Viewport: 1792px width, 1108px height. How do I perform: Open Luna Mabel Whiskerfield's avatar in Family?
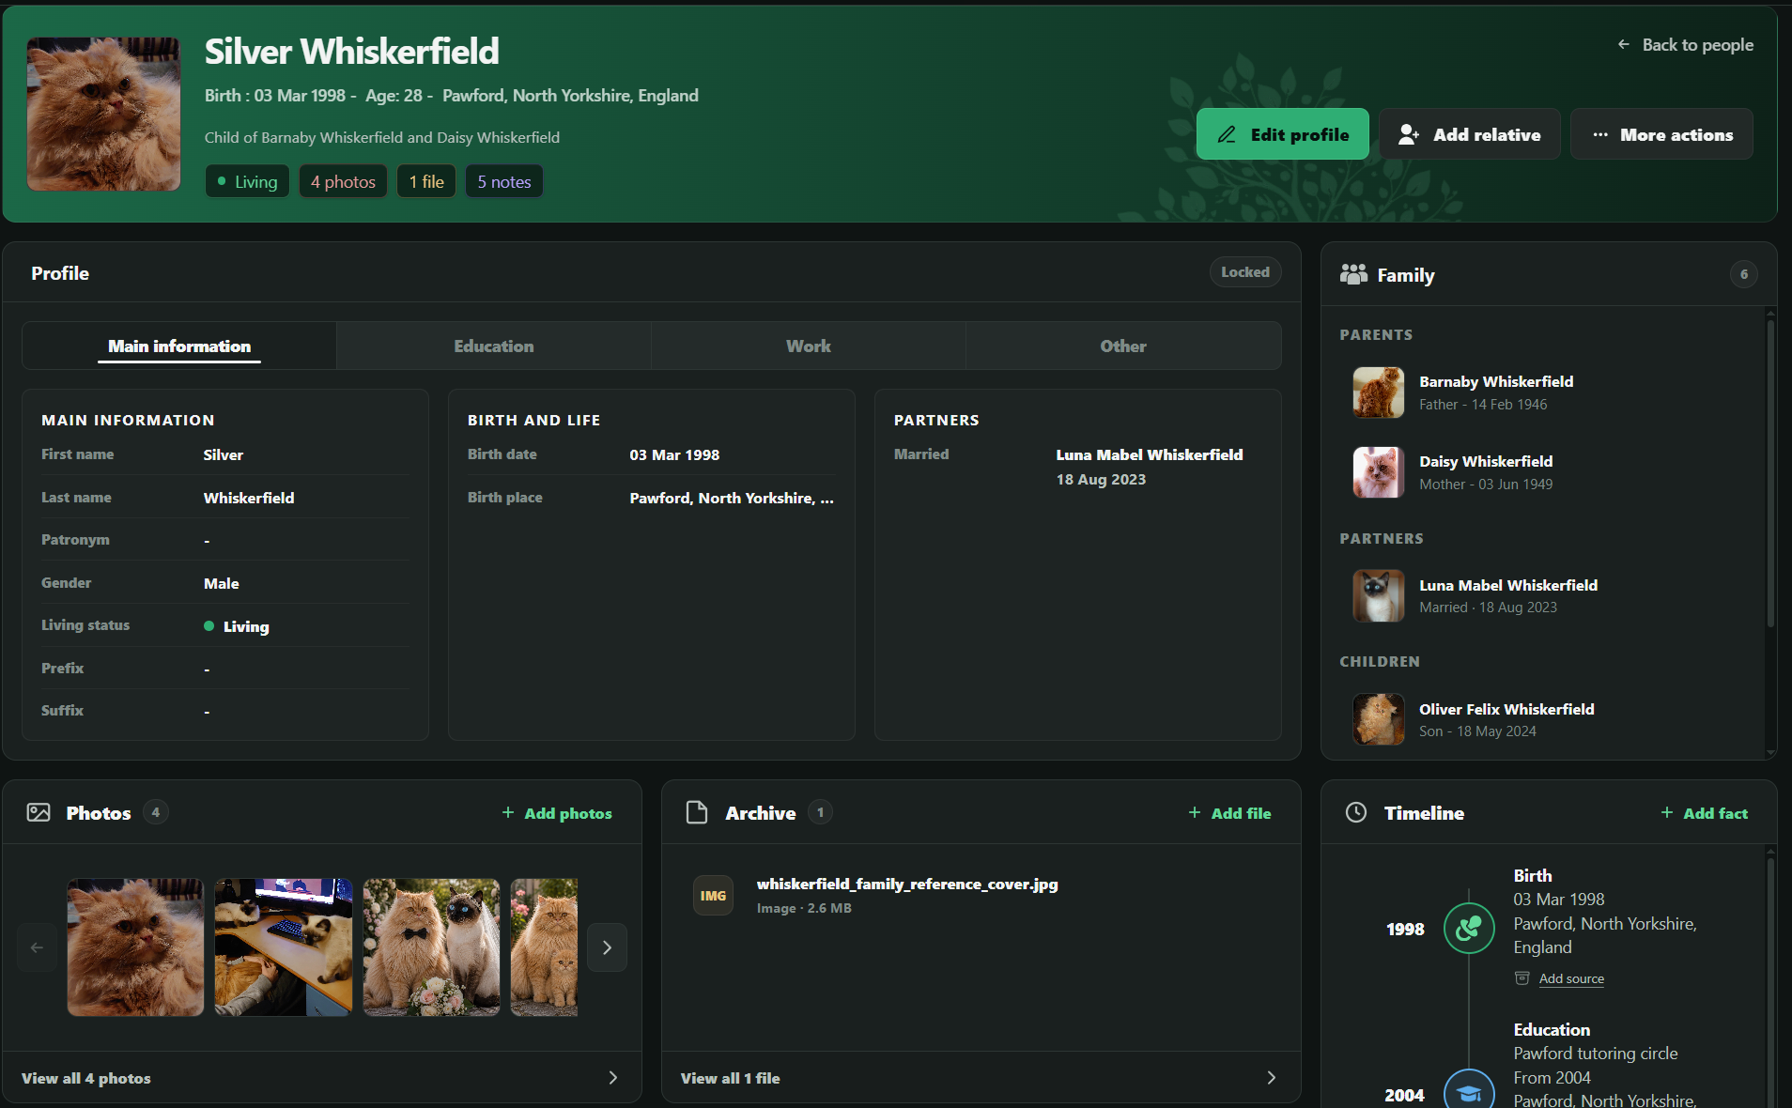point(1379,596)
